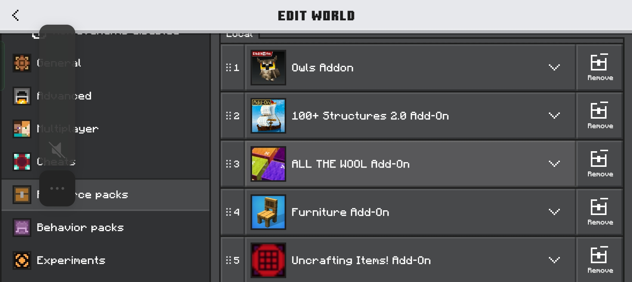Go back using the top-left arrow
Screen dimensions: 632x282
tap(16, 15)
